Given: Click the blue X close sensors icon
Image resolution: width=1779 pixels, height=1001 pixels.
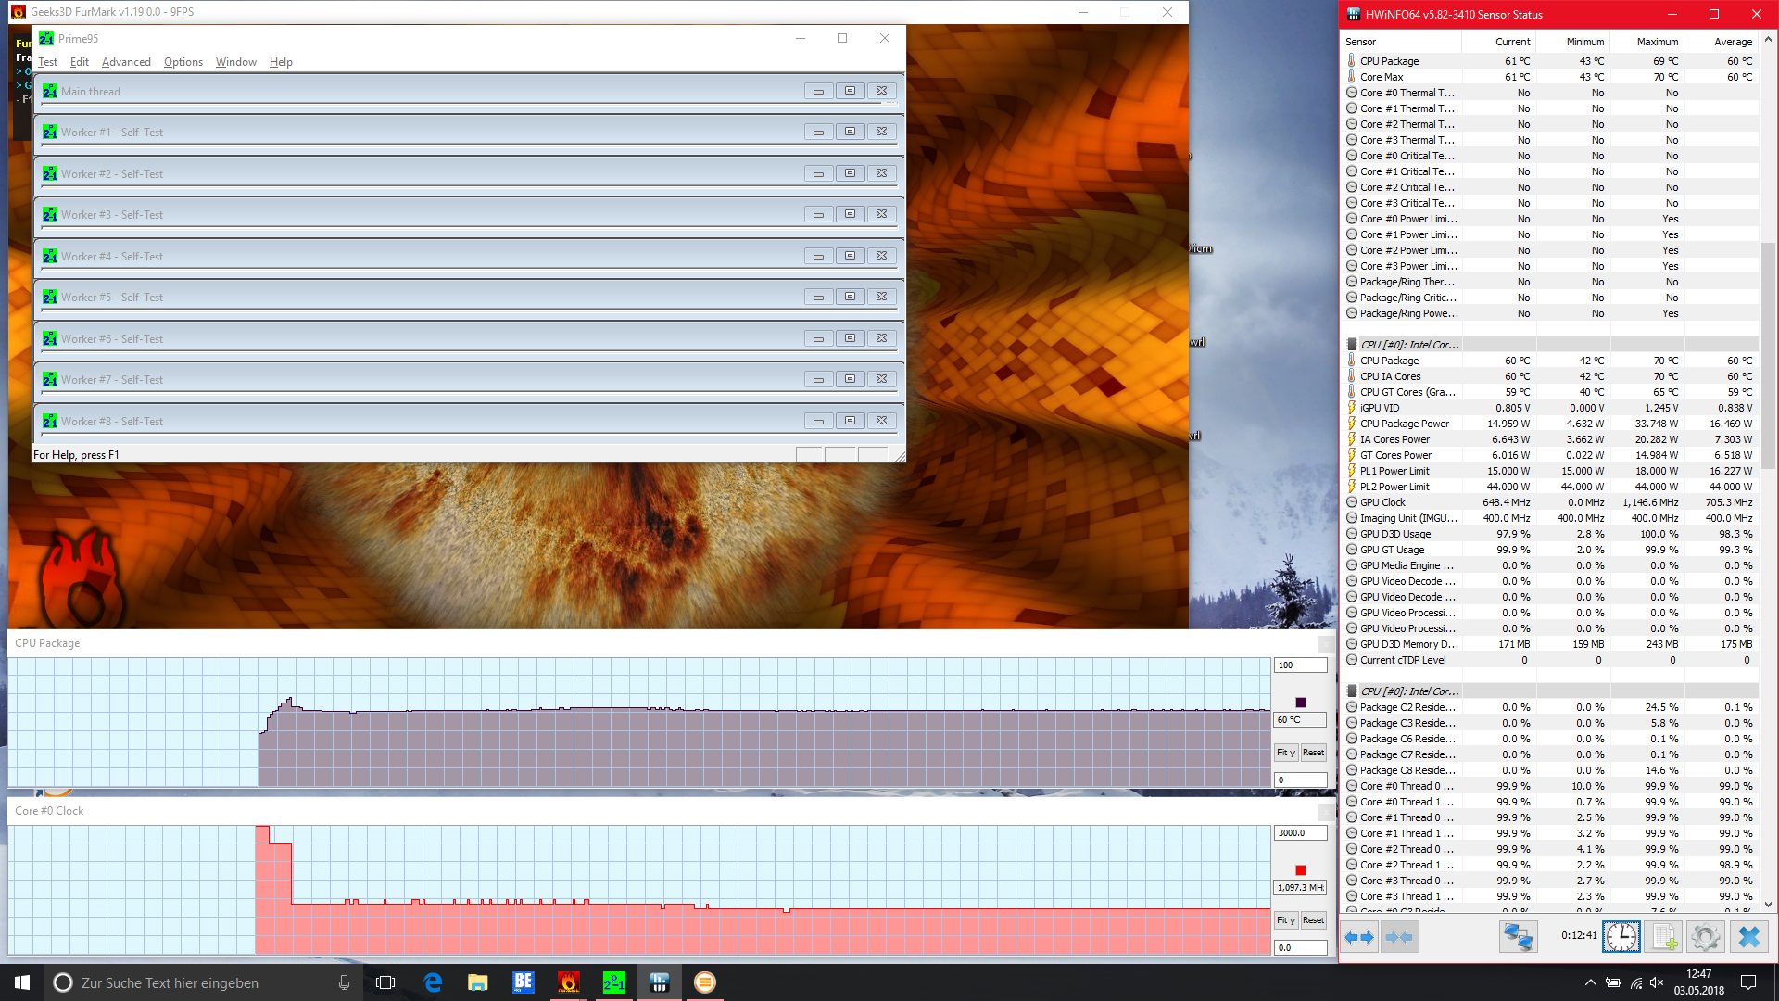Looking at the screenshot, I should click(x=1748, y=938).
